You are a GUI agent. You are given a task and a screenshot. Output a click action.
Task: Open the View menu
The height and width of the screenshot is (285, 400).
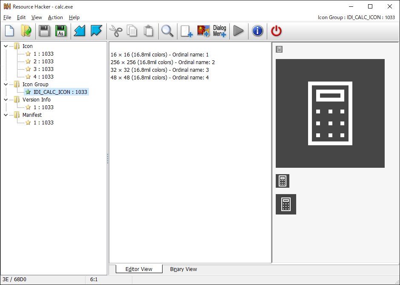click(x=37, y=17)
